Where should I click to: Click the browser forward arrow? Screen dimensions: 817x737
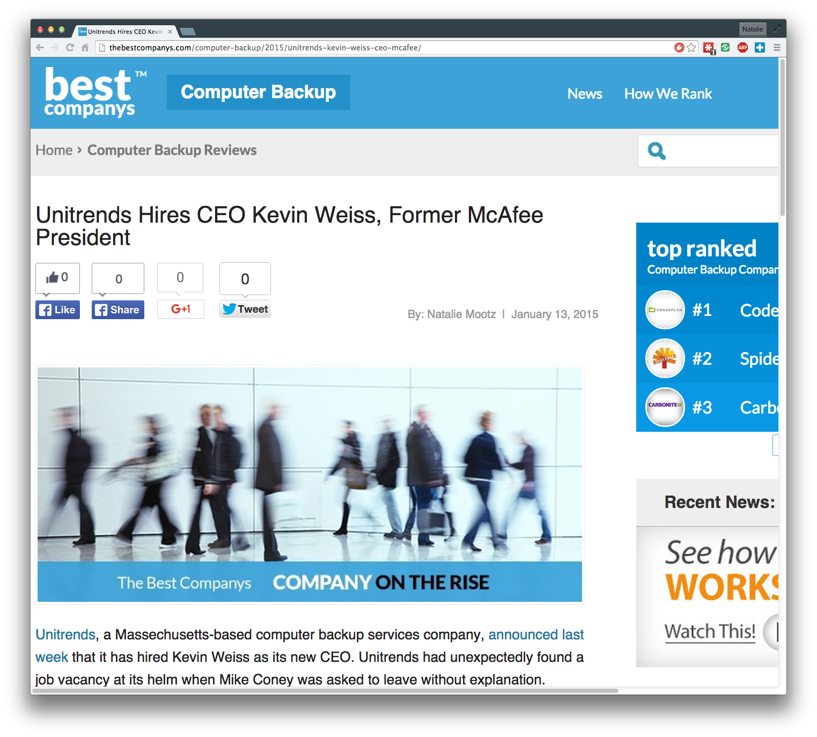coord(55,47)
